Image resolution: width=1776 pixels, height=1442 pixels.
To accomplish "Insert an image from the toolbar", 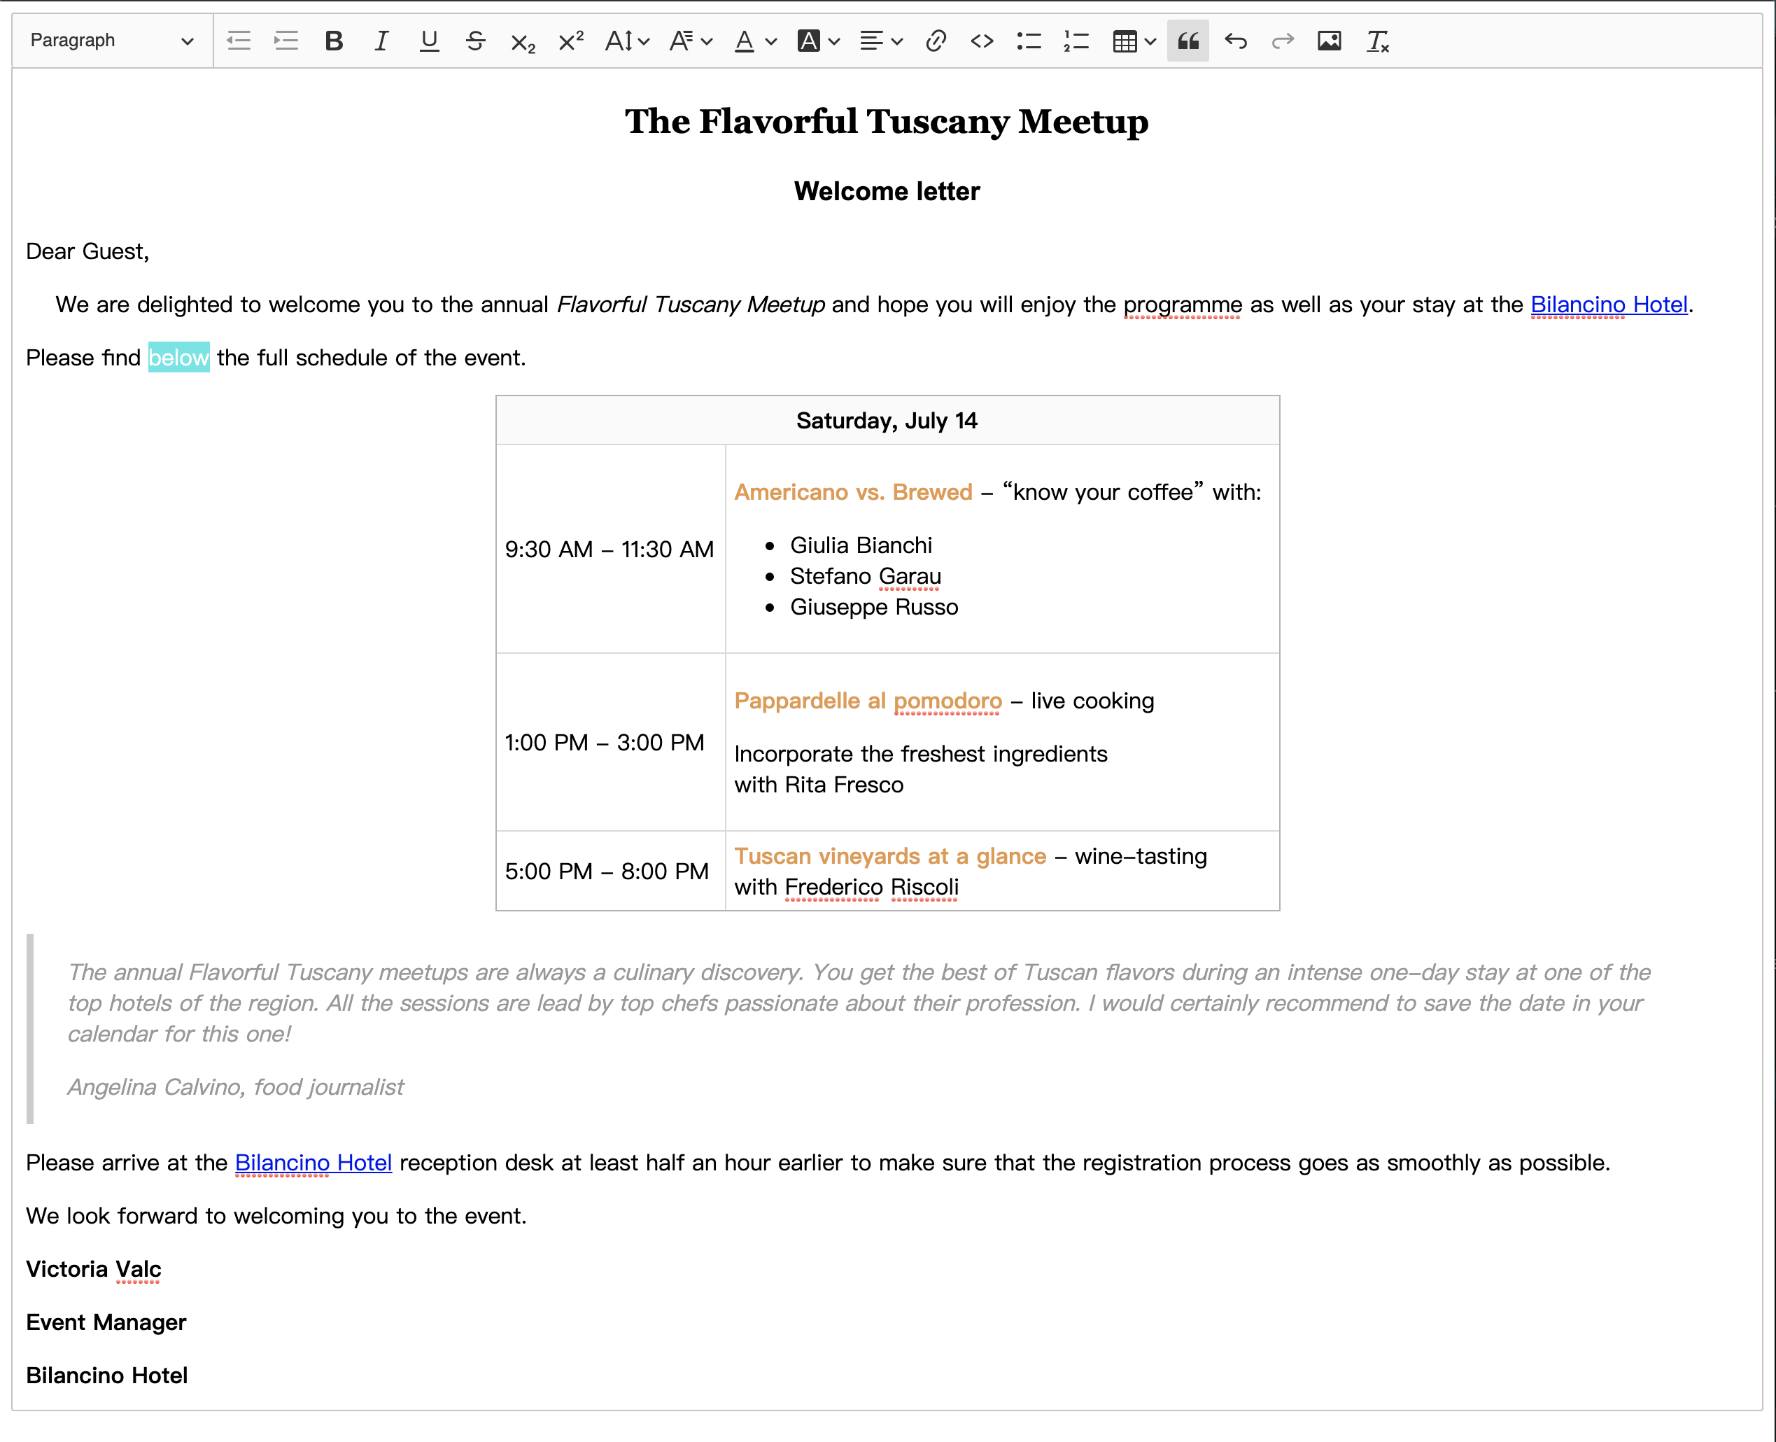I will pos(1330,41).
